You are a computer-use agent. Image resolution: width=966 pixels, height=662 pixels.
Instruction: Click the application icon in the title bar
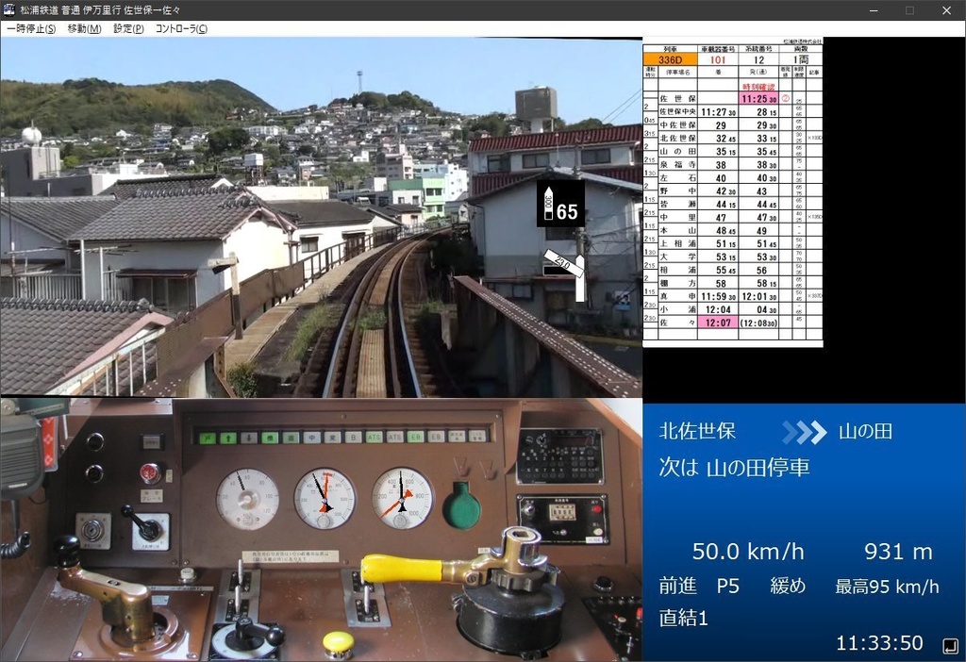click(x=9, y=9)
